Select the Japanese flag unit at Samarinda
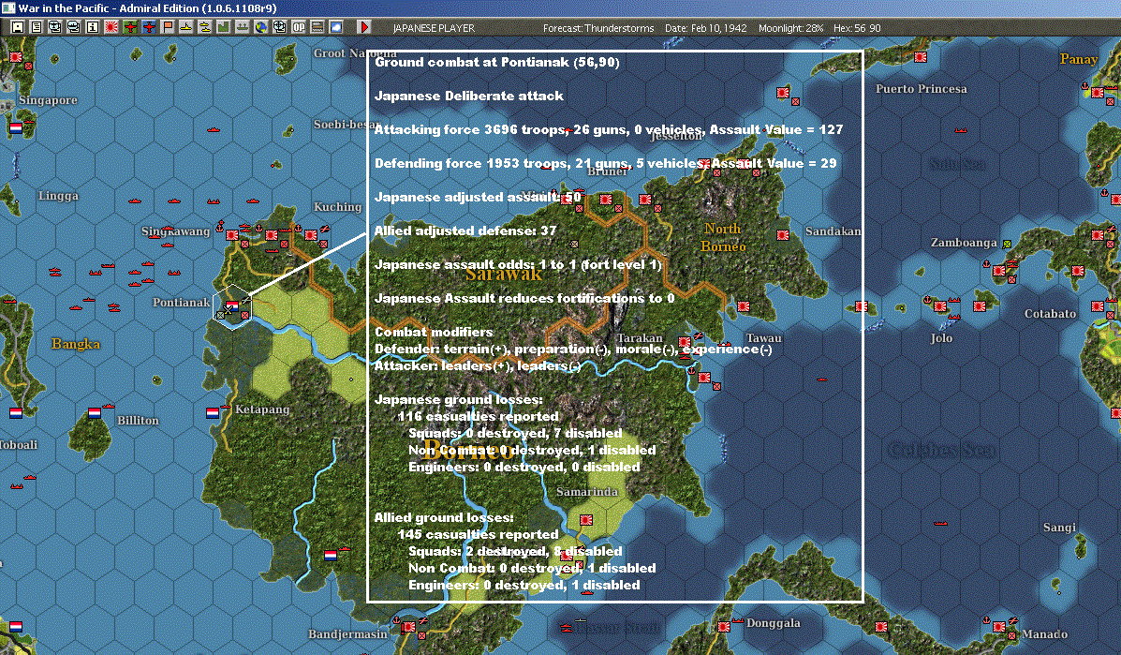 pyautogui.click(x=586, y=520)
